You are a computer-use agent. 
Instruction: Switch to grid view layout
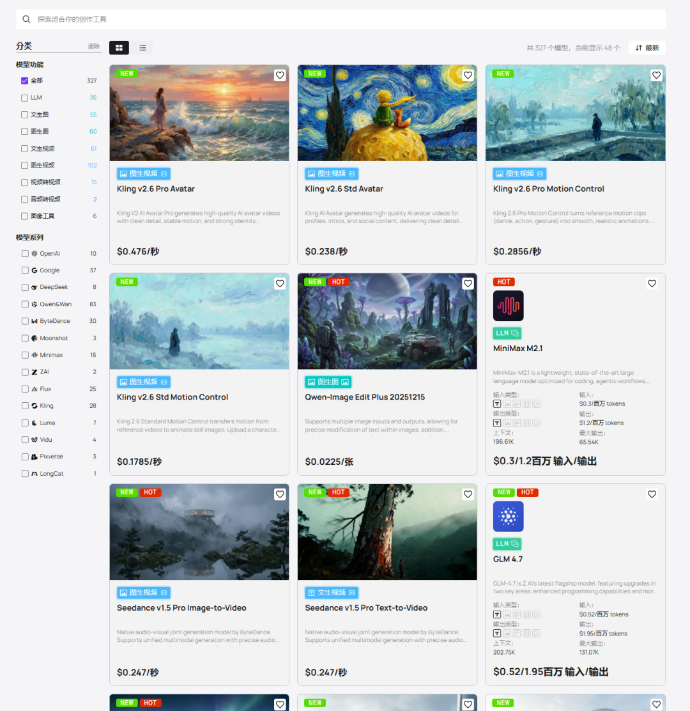click(x=119, y=47)
